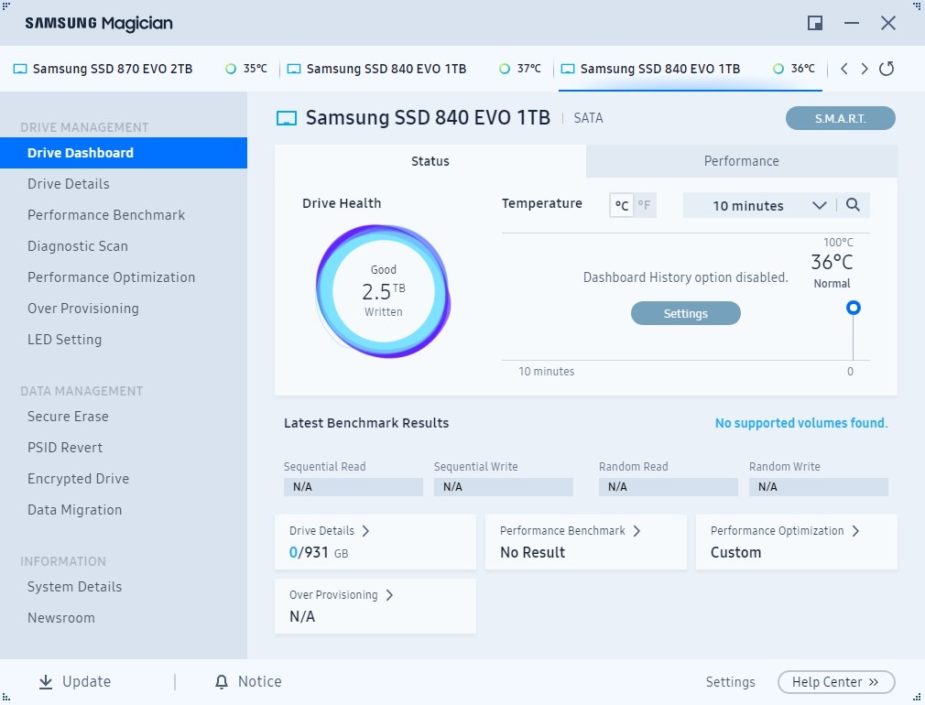The width and height of the screenshot is (925, 705).
Task: Refresh the drive list icon
Action: tap(886, 69)
